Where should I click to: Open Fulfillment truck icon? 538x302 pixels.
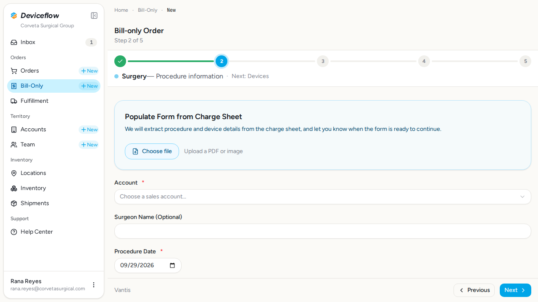pyautogui.click(x=14, y=101)
